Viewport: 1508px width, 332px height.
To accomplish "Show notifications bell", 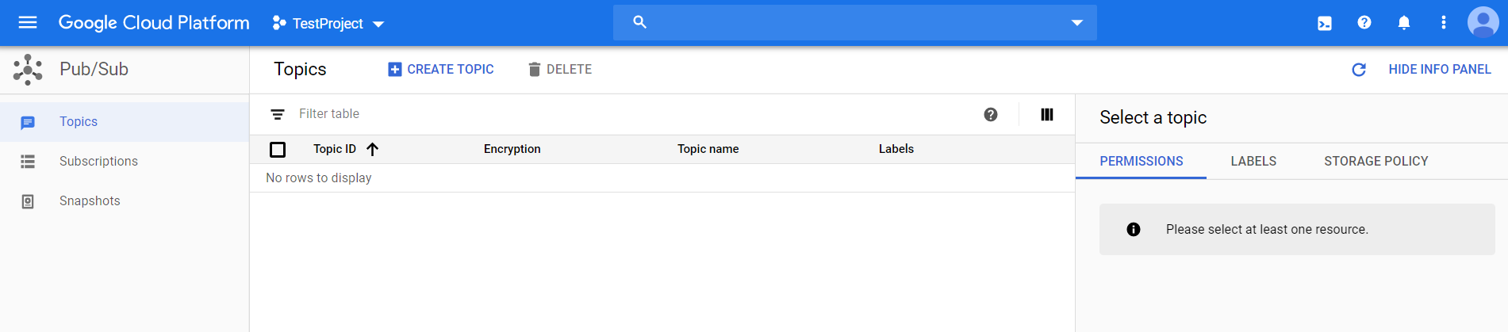I will pyautogui.click(x=1404, y=22).
